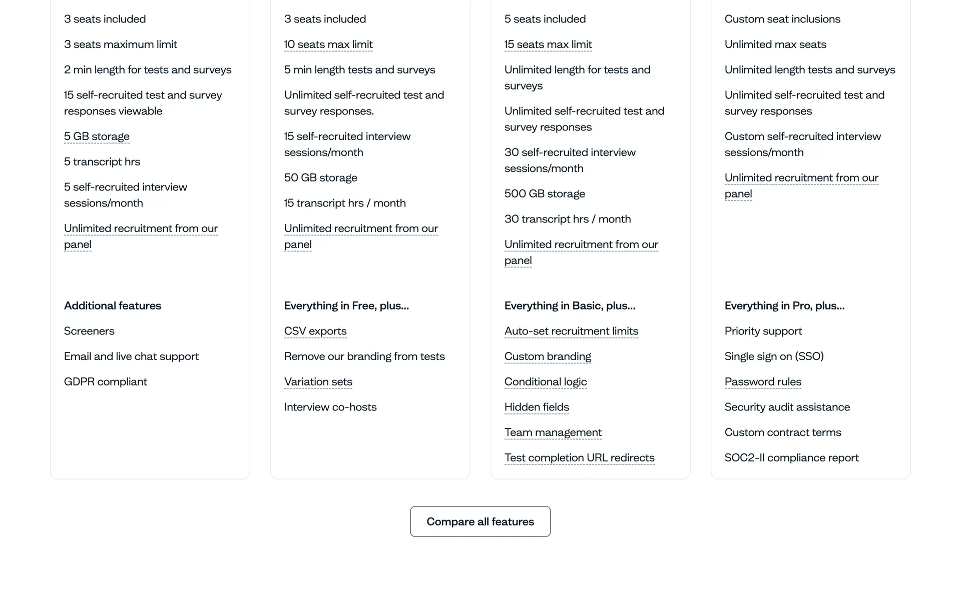Click the SOC2-II compliance report item
961x600 pixels.
tap(791, 458)
